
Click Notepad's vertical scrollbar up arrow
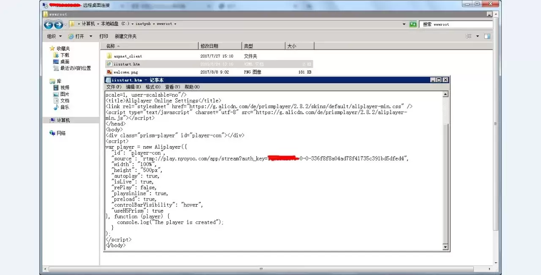coord(445,94)
